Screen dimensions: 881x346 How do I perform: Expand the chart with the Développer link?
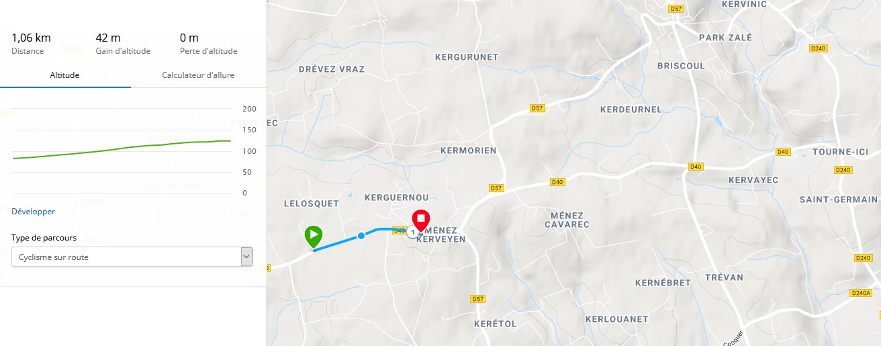[33, 212]
